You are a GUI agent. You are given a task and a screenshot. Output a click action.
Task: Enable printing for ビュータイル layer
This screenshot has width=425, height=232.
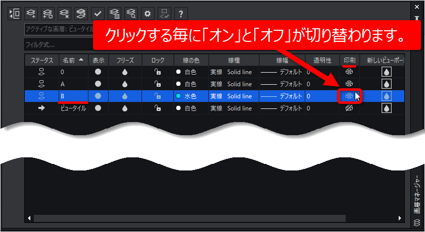point(349,108)
